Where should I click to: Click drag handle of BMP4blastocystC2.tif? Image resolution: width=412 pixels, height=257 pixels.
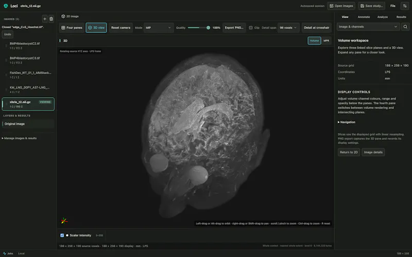[6, 46]
